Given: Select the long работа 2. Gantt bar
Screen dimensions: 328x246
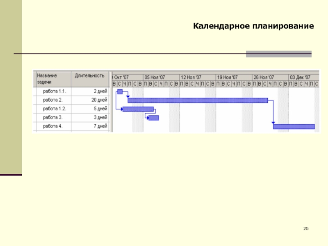Looking at the screenshot, I should [x=198, y=100].
